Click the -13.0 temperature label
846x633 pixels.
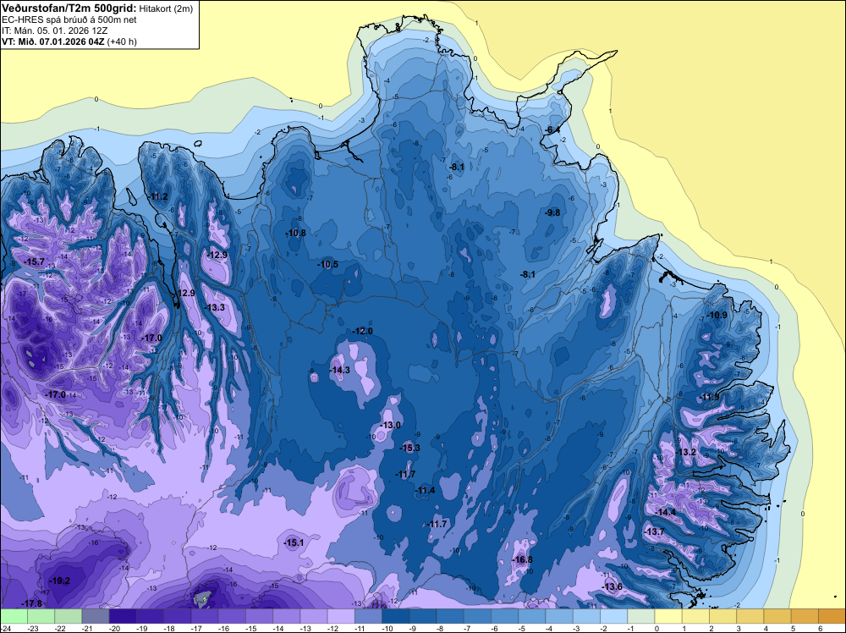point(391,425)
